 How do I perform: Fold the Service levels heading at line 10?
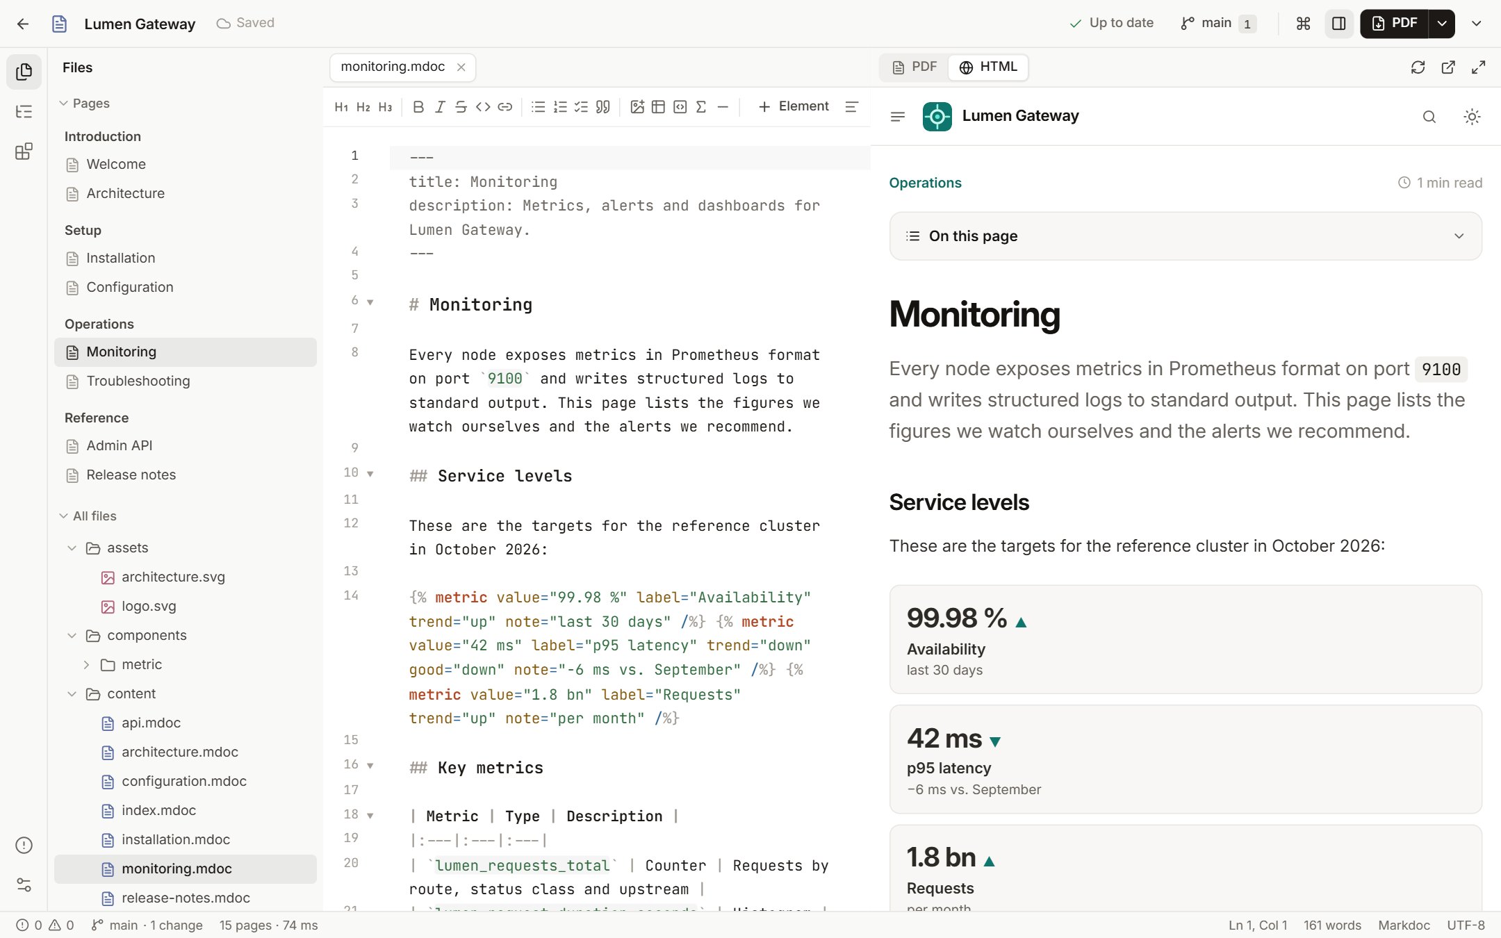(x=370, y=474)
